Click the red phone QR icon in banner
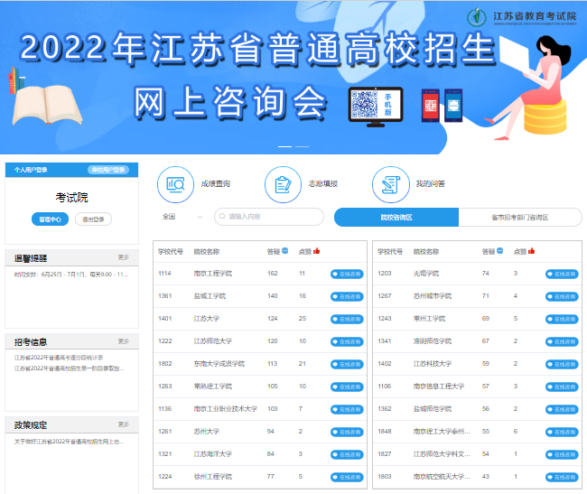 click(x=430, y=106)
